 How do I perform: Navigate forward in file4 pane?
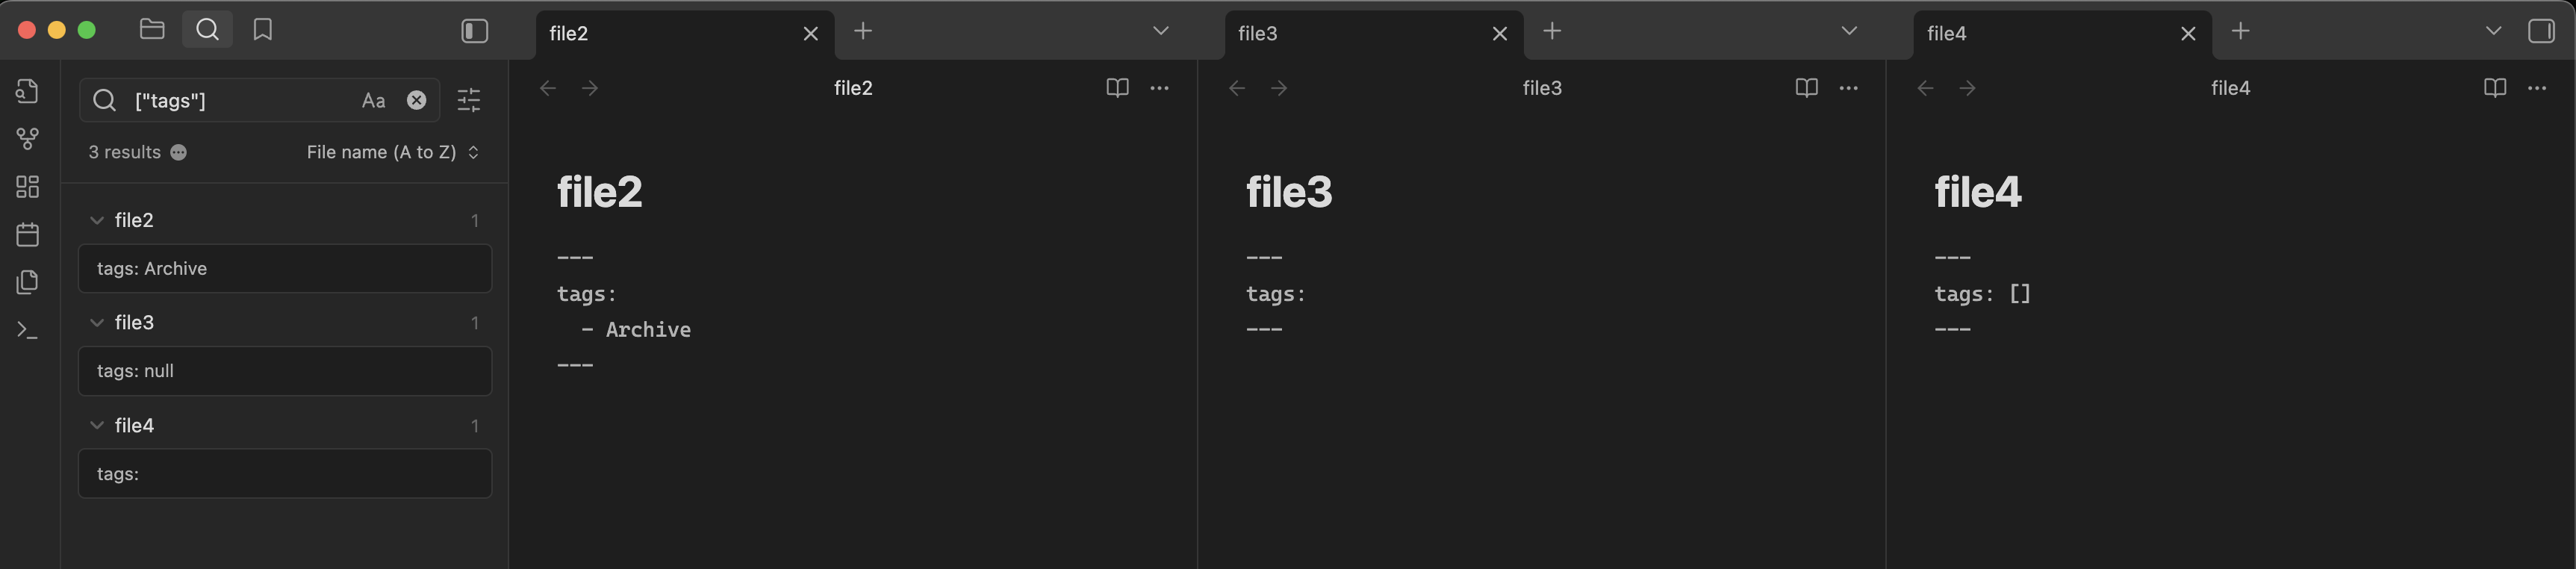[x=1968, y=88]
